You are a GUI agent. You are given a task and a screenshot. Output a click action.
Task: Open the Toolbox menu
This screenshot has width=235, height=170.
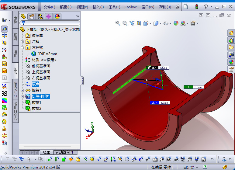[131, 7]
